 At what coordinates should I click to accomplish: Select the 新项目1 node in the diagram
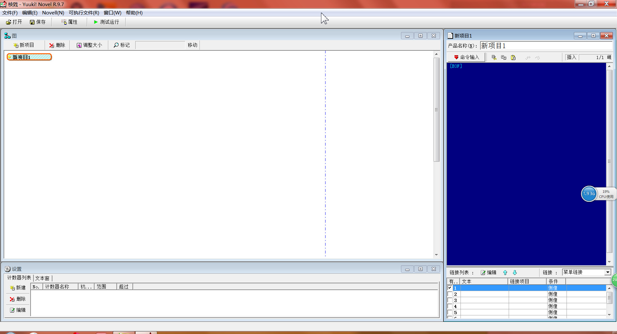(x=29, y=57)
